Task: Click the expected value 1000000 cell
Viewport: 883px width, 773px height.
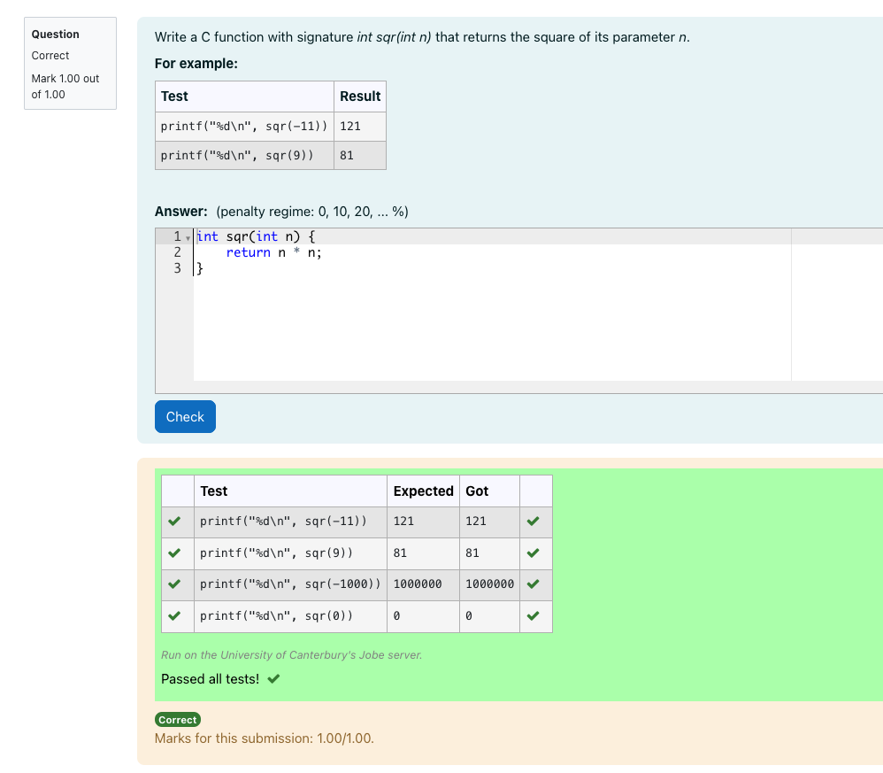Action: [x=418, y=584]
